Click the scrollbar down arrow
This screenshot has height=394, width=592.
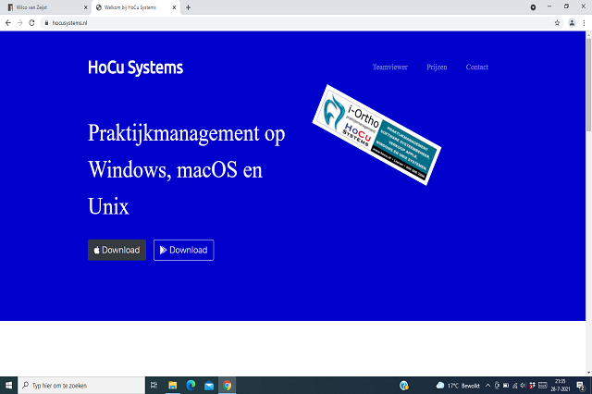click(x=588, y=372)
